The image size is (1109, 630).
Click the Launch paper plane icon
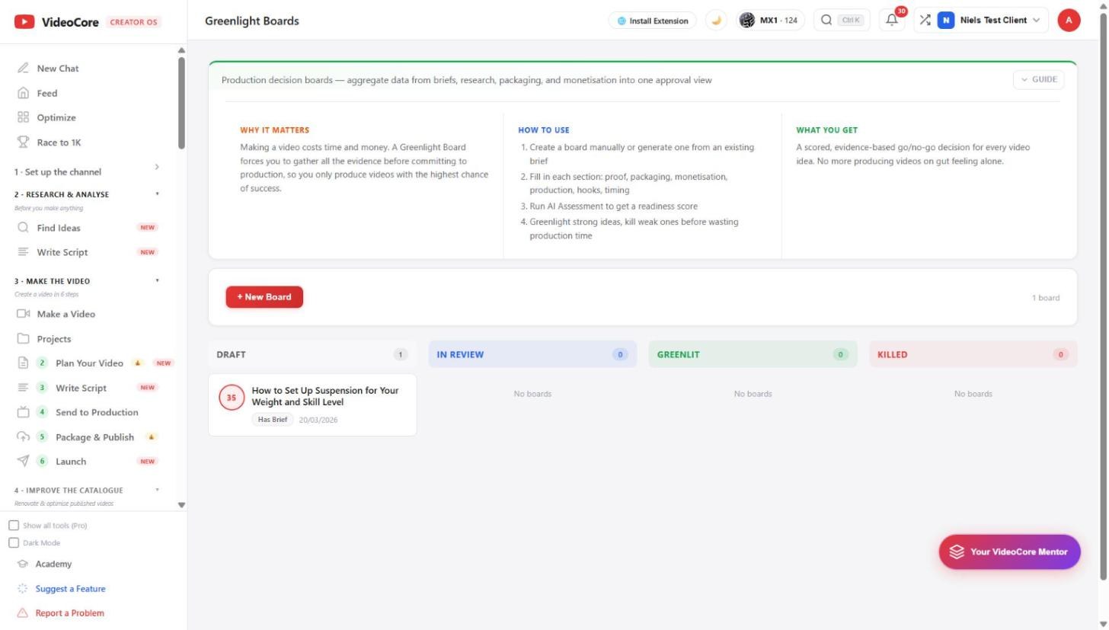click(23, 461)
